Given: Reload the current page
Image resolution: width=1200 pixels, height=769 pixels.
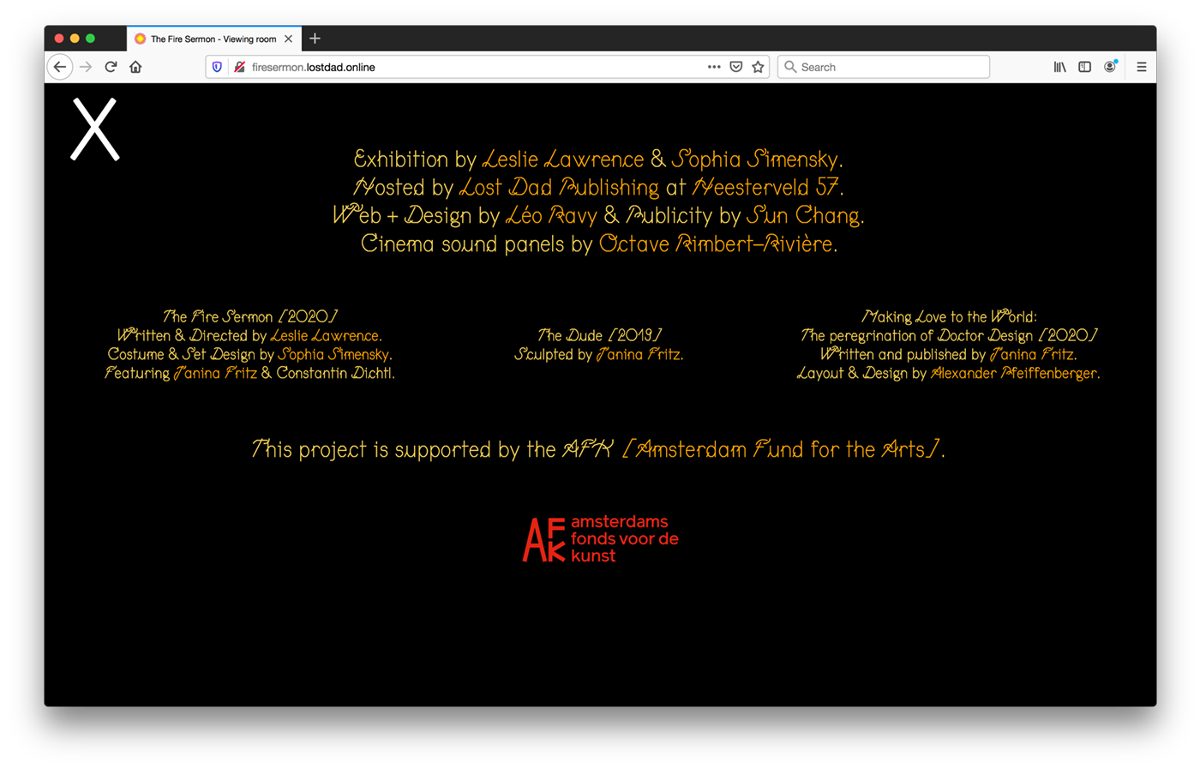Looking at the screenshot, I should pos(111,67).
